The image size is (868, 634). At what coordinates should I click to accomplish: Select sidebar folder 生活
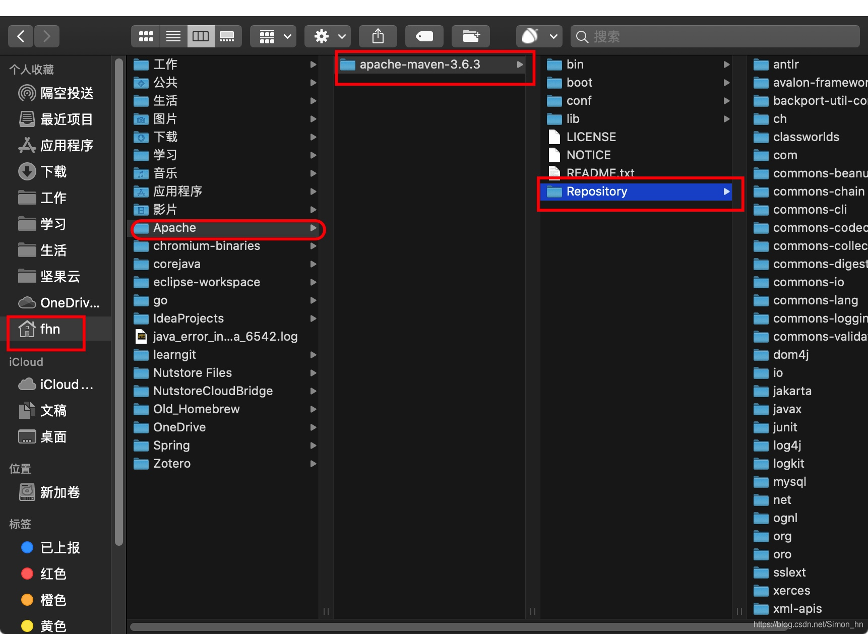pyautogui.click(x=56, y=250)
